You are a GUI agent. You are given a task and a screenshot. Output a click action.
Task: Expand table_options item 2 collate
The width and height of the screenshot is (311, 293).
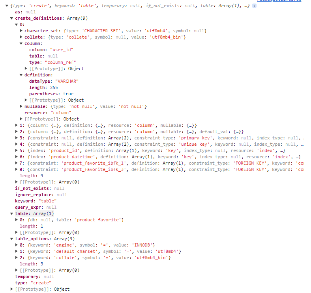pyautogui.click(x=17, y=258)
